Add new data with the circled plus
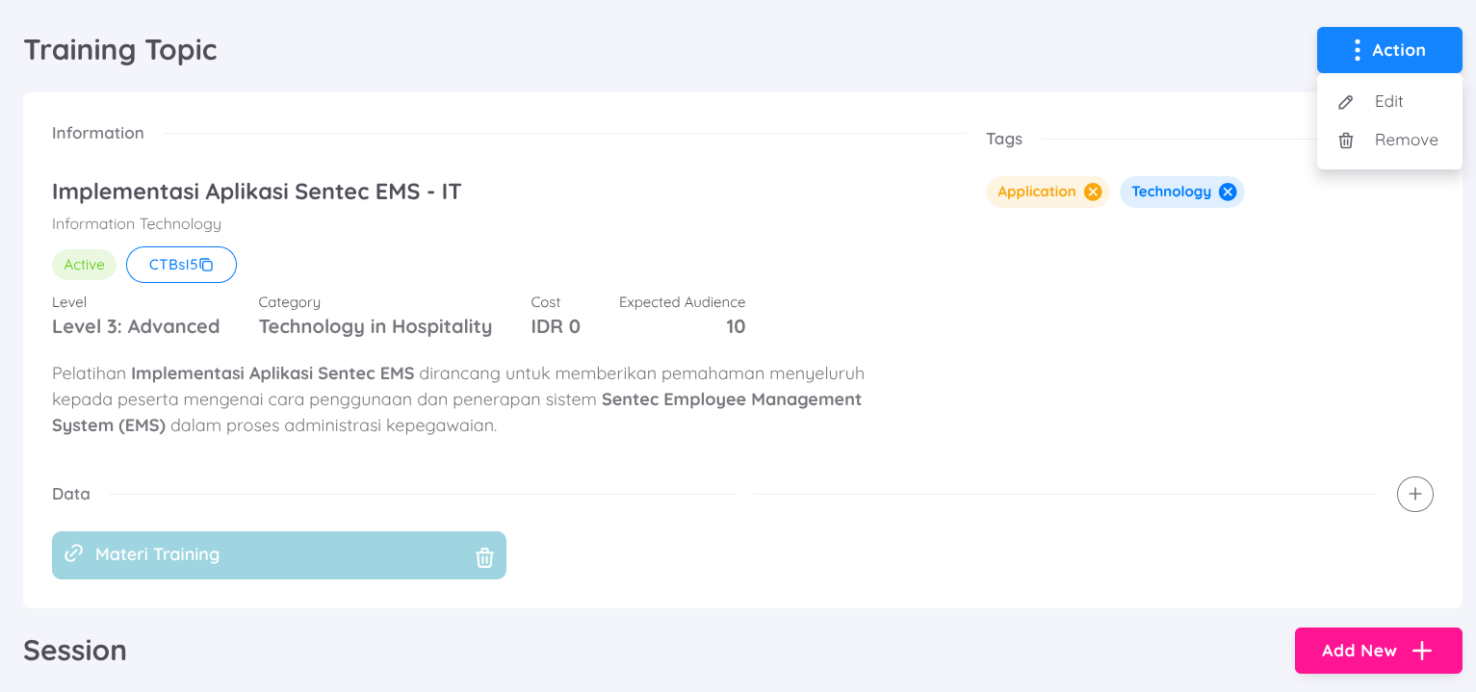 [1414, 494]
